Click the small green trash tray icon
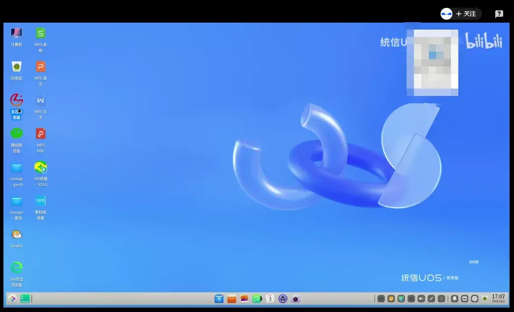The image size is (514, 312). [x=485, y=299]
